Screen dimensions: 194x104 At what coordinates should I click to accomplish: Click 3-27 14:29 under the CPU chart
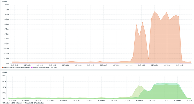pyautogui.click(x=139, y=101)
